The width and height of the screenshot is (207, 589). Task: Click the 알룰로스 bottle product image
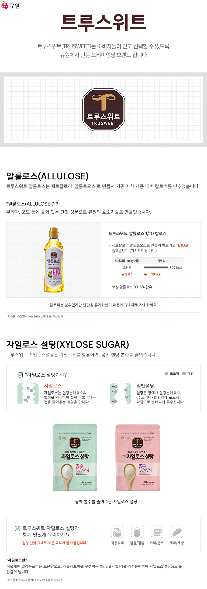pos(54,260)
